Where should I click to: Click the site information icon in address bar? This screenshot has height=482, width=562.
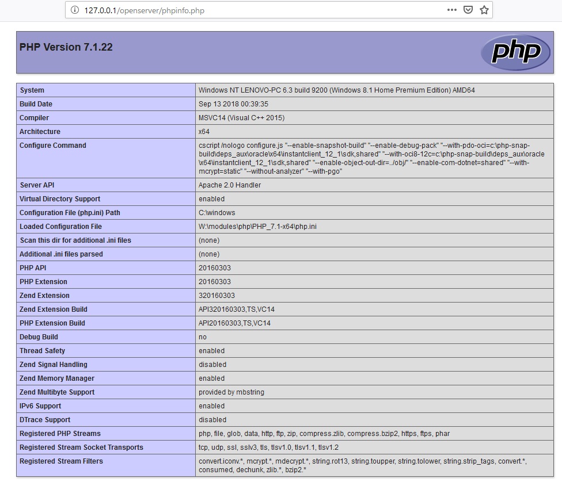pyautogui.click(x=75, y=10)
